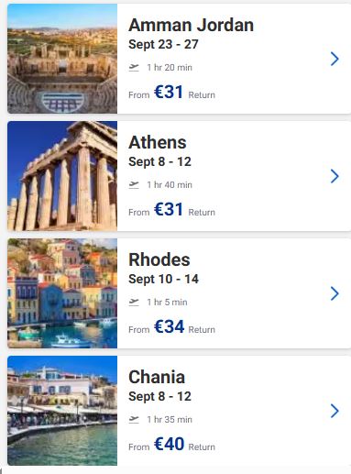Click the €40 Chania return fare
351x474 pixels.
170,444
